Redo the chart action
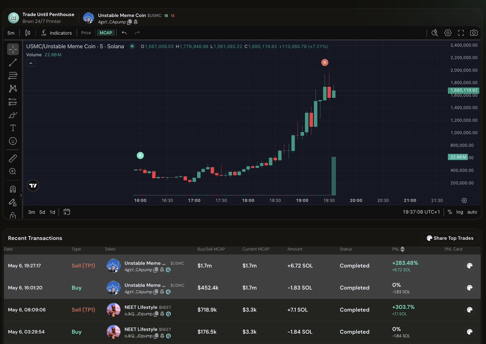Image resolution: width=486 pixels, height=344 pixels. click(137, 33)
